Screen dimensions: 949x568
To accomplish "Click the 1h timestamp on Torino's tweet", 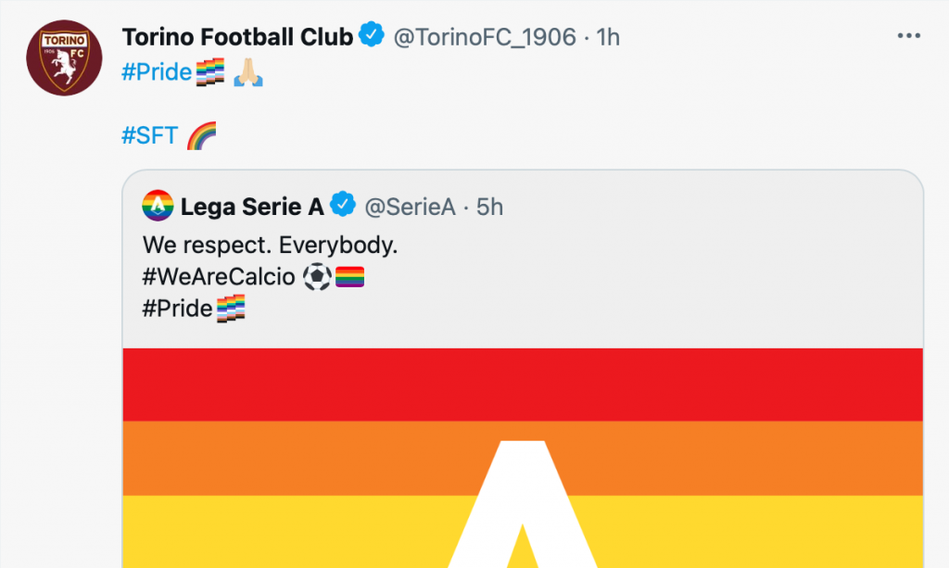I will (609, 34).
